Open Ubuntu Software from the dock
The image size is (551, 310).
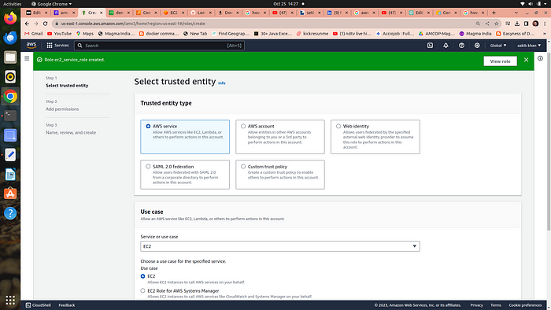point(10,194)
